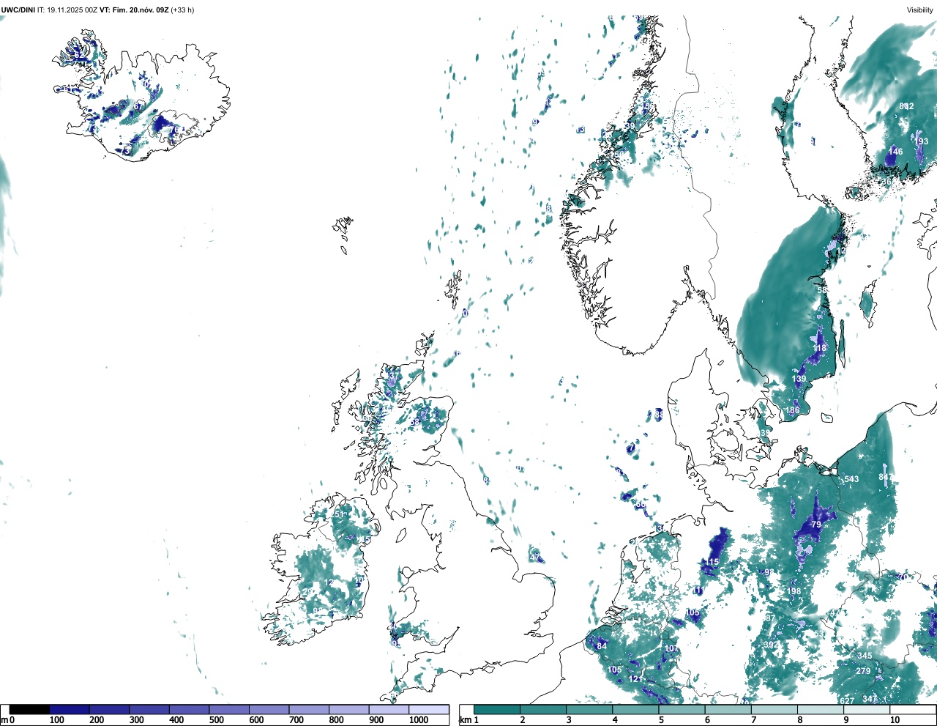937x726 pixels.
Task: Click the dark navy 100–200 m legend swatch
Action: [70, 709]
